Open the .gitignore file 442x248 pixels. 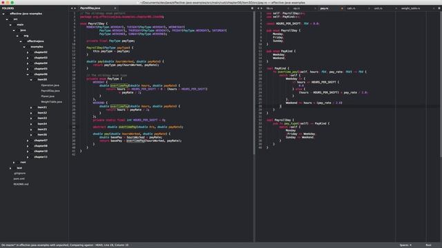pos(19,173)
